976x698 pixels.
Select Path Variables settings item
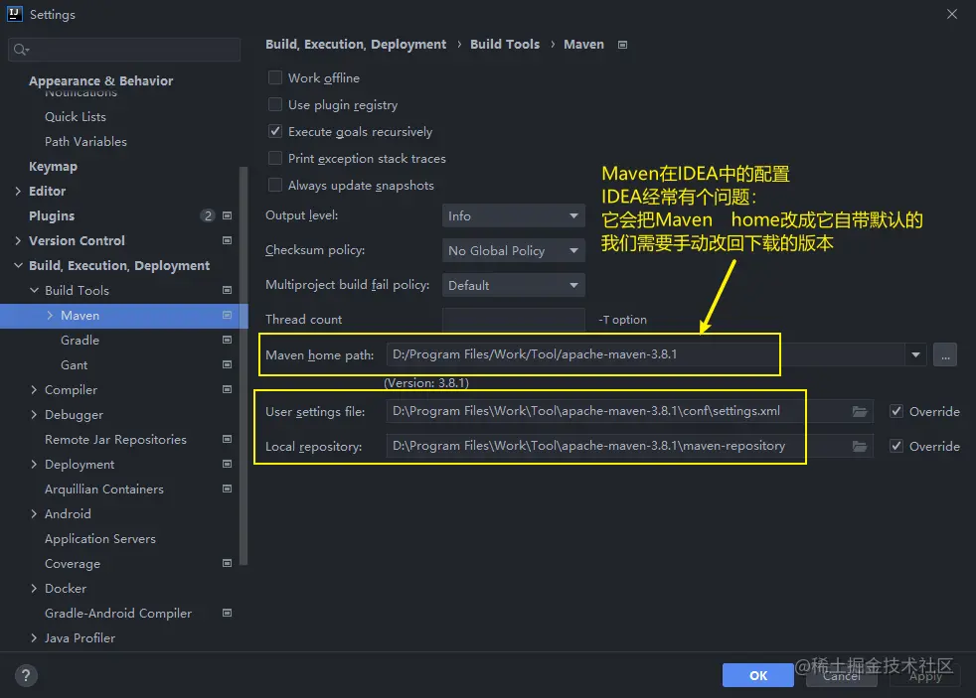point(85,142)
